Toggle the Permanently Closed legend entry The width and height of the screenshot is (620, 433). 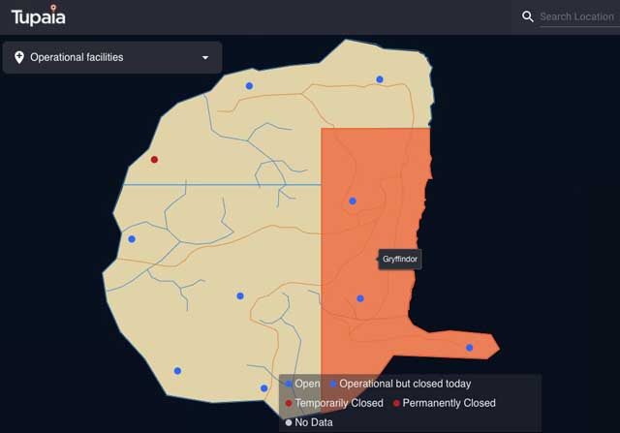445,403
